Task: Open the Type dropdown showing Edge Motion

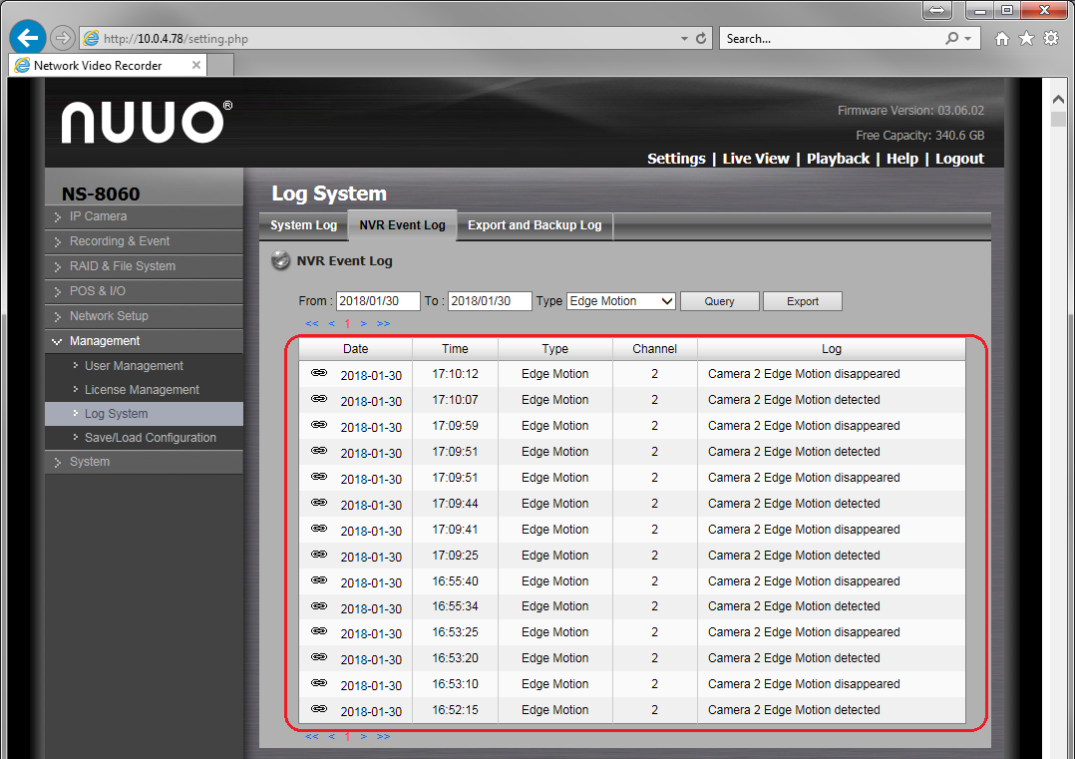Action: [x=620, y=301]
